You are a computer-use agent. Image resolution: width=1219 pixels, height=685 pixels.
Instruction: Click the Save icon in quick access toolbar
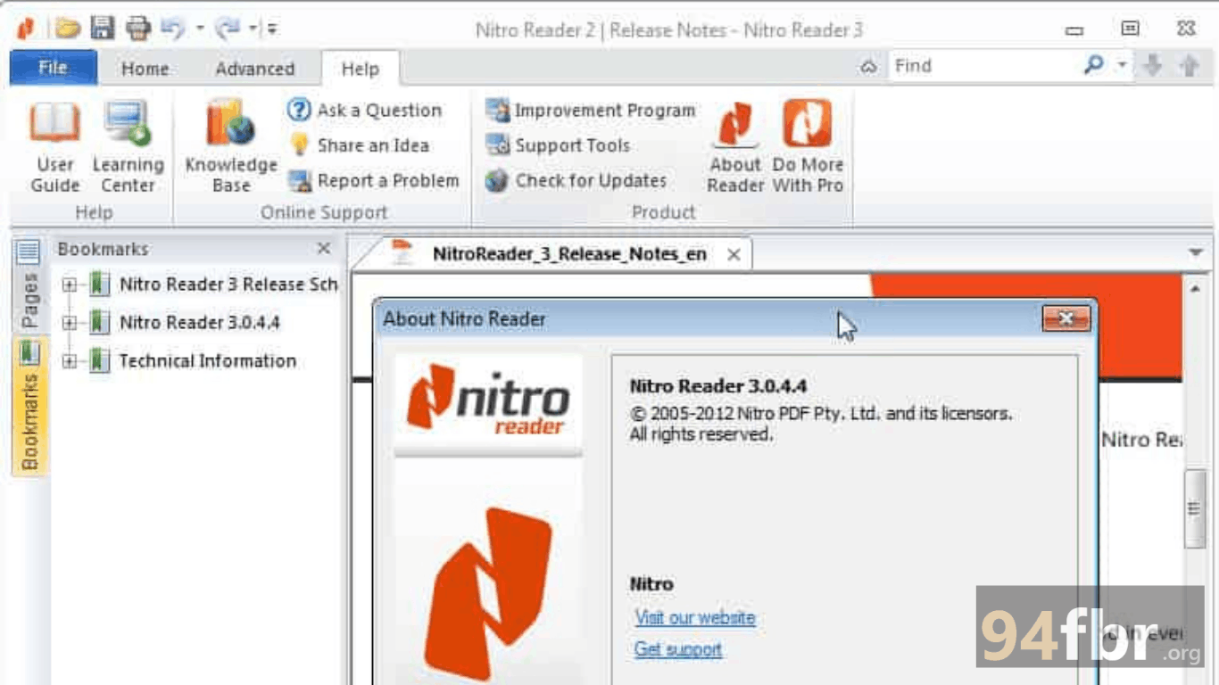pyautogui.click(x=103, y=29)
